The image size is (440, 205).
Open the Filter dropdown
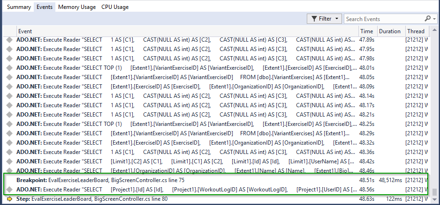(x=324, y=19)
